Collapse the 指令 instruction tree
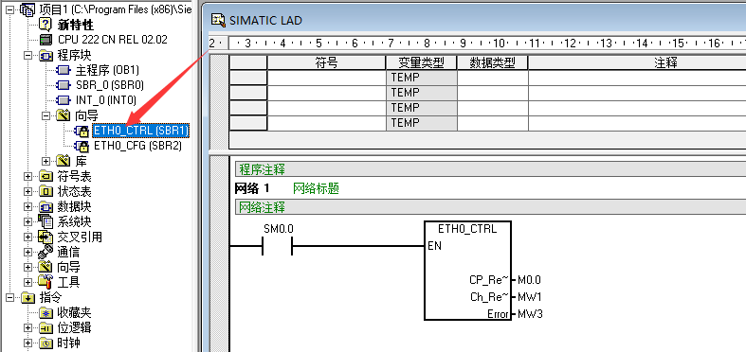746x352 pixels. pyautogui.click(x=10, y=298)
